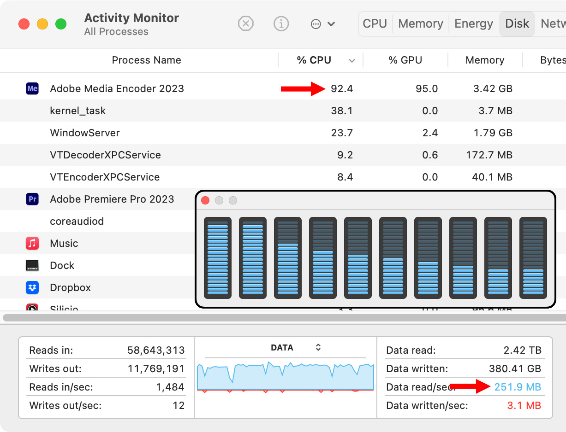Screen dimensions: 566x432
Task: Click the Stop process icon in toolbar
Action: [x=246, y=23]
